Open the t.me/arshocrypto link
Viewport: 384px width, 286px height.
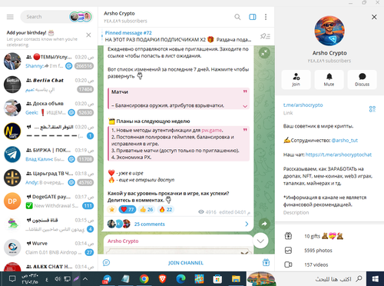[x=303, y=105]
